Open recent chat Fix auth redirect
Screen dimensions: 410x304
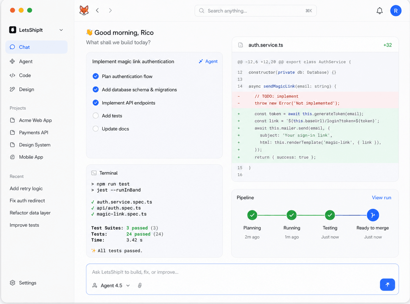tap(27, 201)
